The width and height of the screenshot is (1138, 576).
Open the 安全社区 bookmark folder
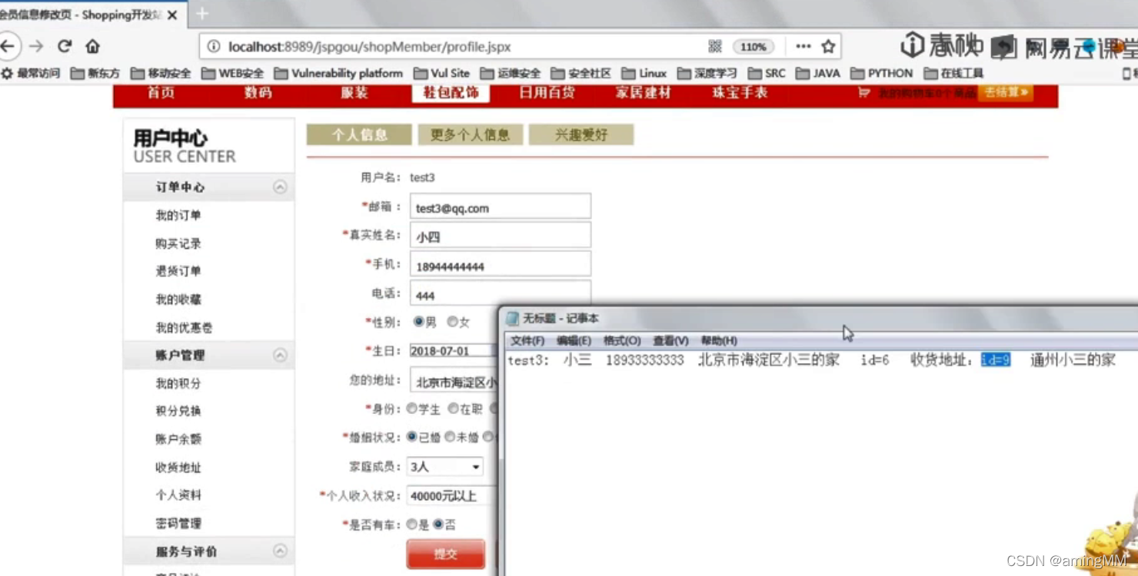point(581,74)
